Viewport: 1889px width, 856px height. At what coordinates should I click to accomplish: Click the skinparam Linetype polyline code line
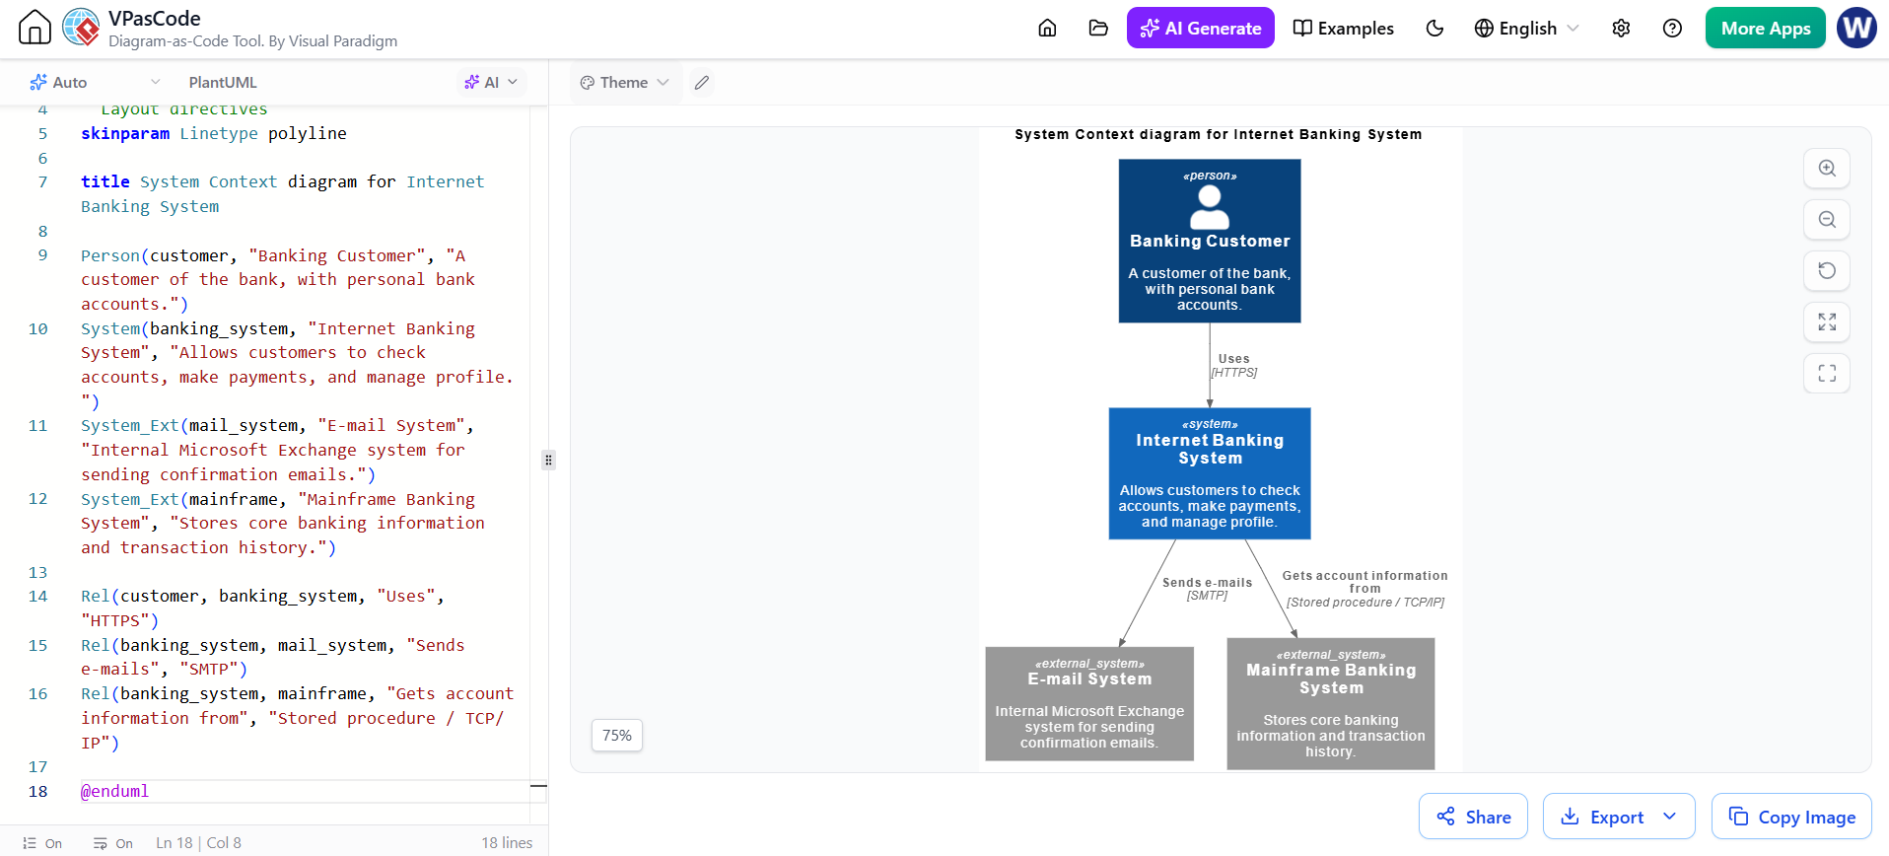(214, 133)
